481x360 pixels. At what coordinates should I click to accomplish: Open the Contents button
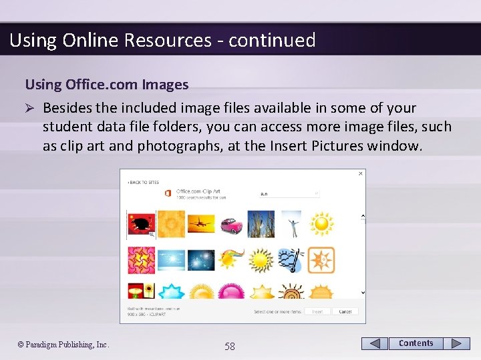click(x=416, y=343)
